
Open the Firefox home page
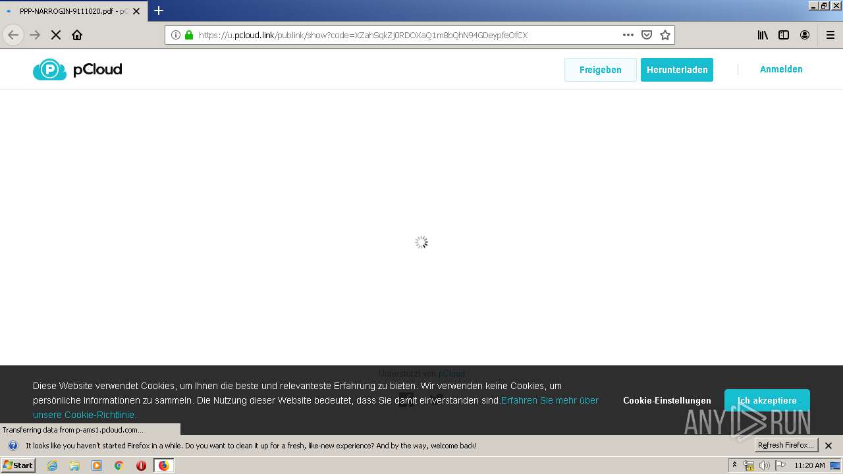pos(77,35)
